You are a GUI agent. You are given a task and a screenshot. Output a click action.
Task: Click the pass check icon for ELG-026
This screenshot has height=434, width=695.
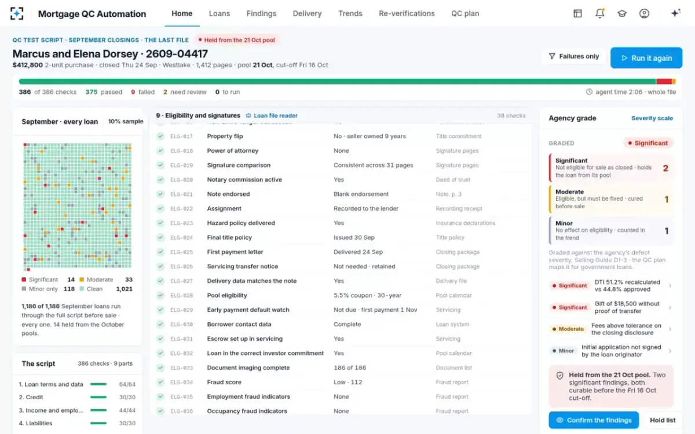click(160, 267)
